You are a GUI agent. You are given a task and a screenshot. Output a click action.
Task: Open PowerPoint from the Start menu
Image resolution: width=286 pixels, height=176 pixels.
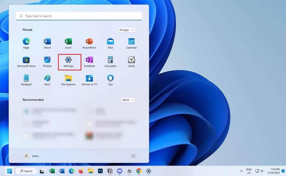pyautogui.click(x=89, y=42)
